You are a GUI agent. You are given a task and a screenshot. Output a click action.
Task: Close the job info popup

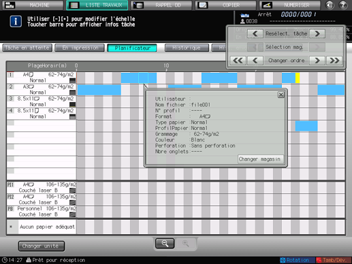[x=281, y=95]
